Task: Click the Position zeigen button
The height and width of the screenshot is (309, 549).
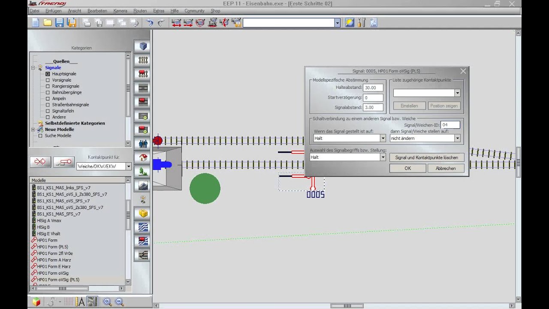Action: click(x=444, y=106)
